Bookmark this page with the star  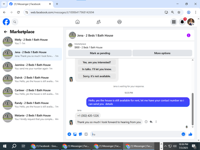[179, 12]
